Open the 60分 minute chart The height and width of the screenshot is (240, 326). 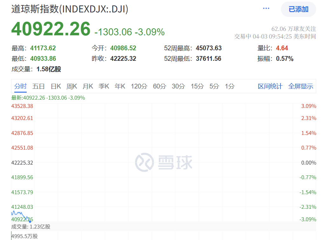pos(159,86)
